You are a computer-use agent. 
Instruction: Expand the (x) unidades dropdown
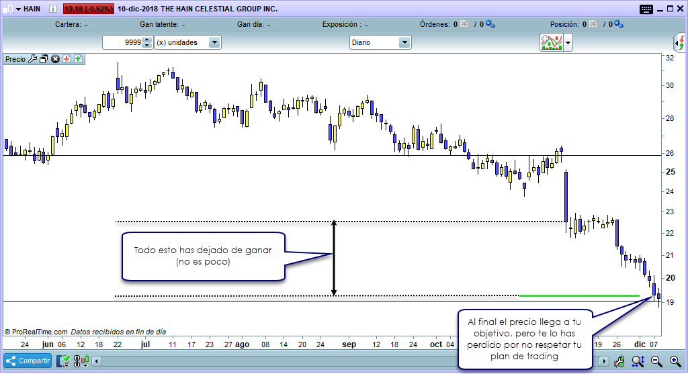(214, 42)
